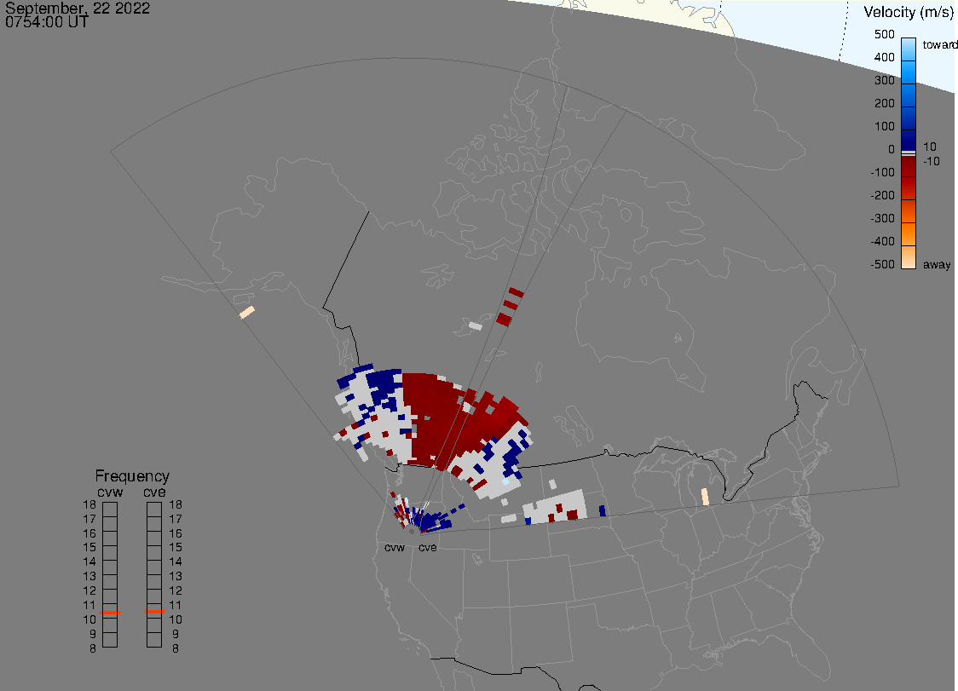Click the red frequency marker on the cve bar
Screen dimensions: 958x691
pyautogui.click(x=154, y=612)
